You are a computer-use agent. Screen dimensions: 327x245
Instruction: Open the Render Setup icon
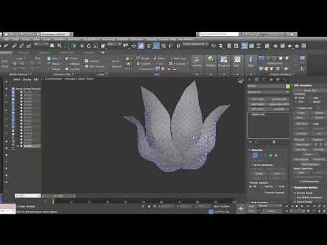coord(275,46)
